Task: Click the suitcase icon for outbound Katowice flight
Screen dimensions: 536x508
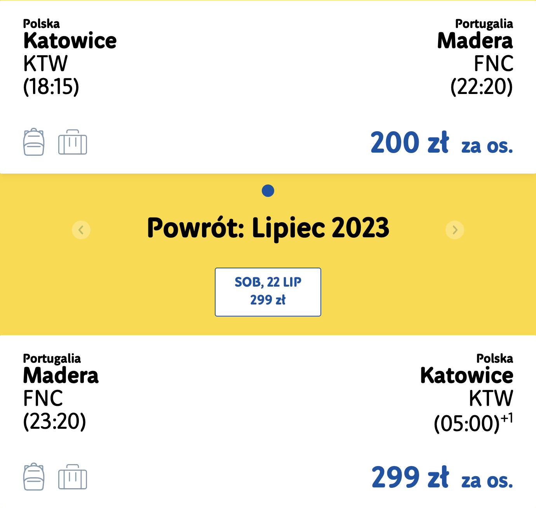Action: (x=73, y=142)
